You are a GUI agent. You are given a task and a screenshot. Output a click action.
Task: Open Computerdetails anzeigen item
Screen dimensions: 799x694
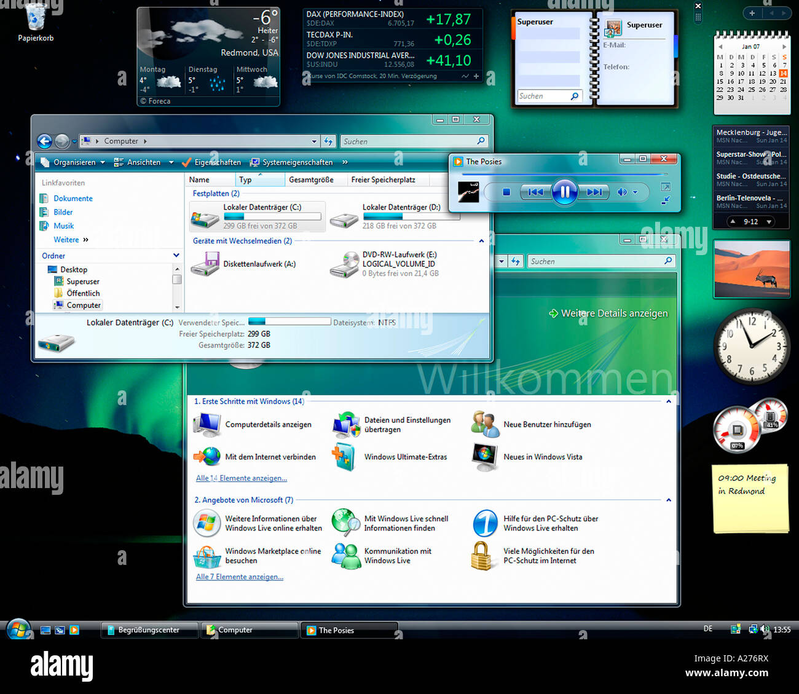(253, 424)
